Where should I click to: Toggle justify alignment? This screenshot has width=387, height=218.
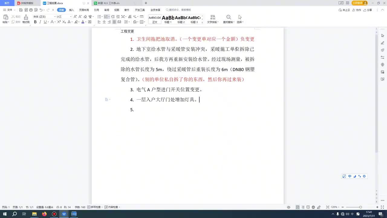pyautogui.click(x=114, y=22)
